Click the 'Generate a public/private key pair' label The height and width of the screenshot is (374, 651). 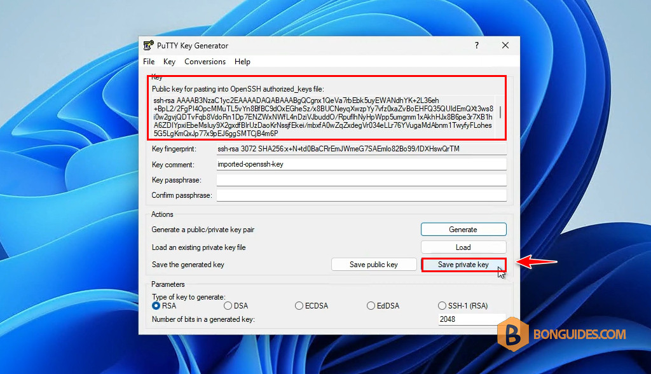pyautogui.click(x=203, y=230)
